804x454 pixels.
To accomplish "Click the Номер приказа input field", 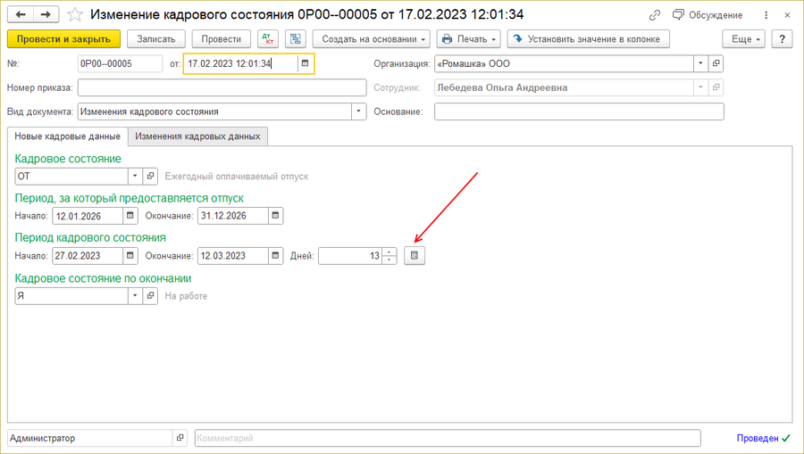I will coord(222,87).
